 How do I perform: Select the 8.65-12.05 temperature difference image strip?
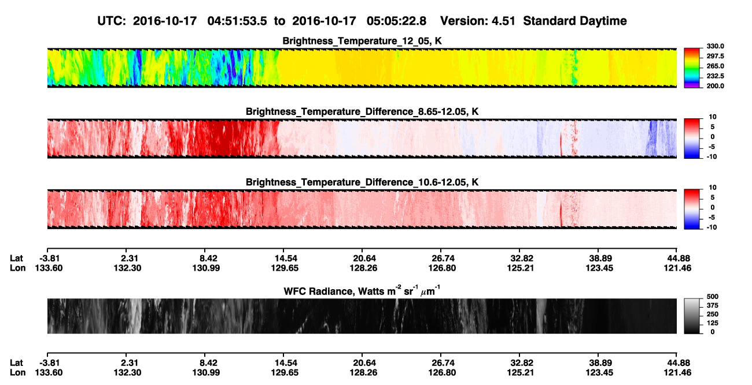coord(362,139)
